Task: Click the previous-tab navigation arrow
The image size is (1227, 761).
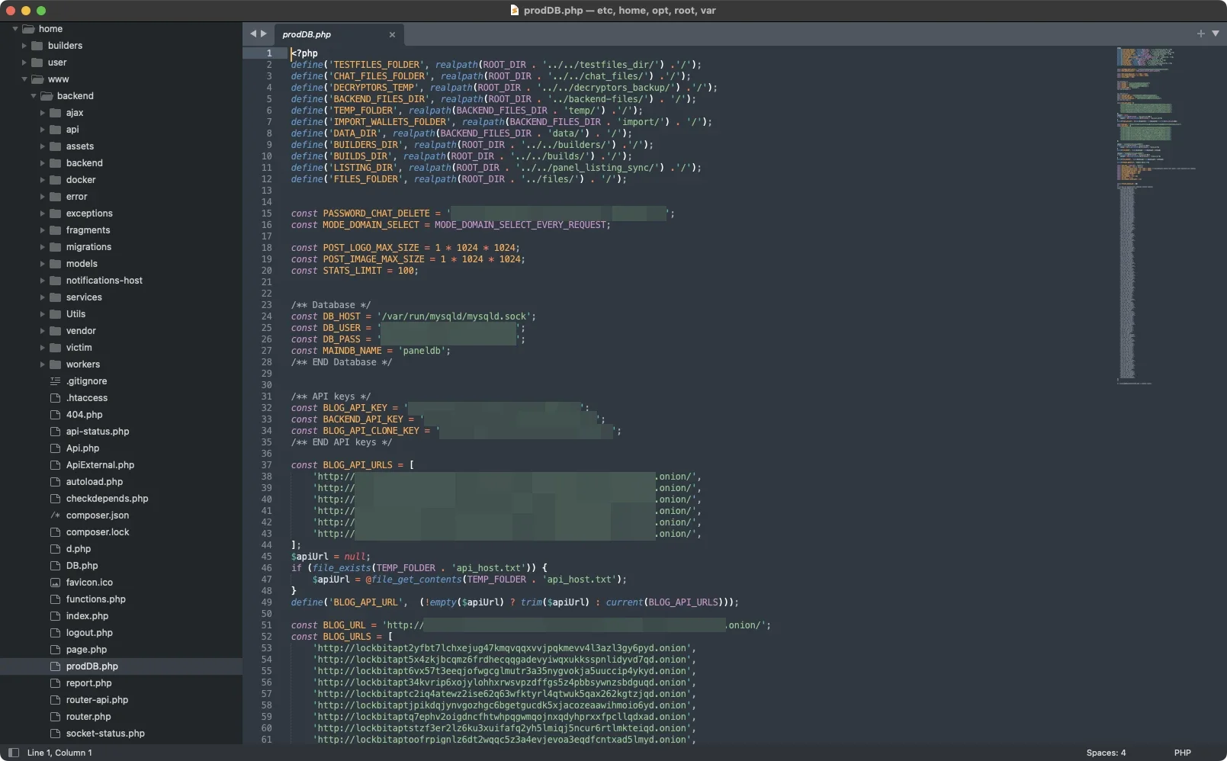Action: point(252,34)
